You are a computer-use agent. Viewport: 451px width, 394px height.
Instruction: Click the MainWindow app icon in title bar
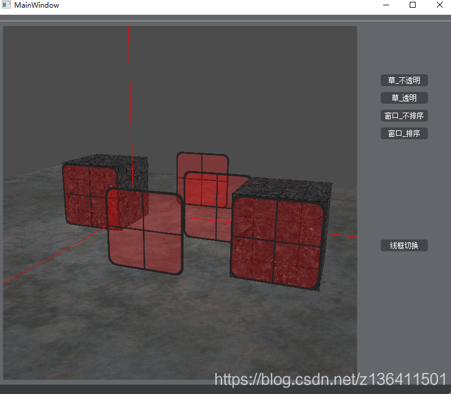point(6,5)
